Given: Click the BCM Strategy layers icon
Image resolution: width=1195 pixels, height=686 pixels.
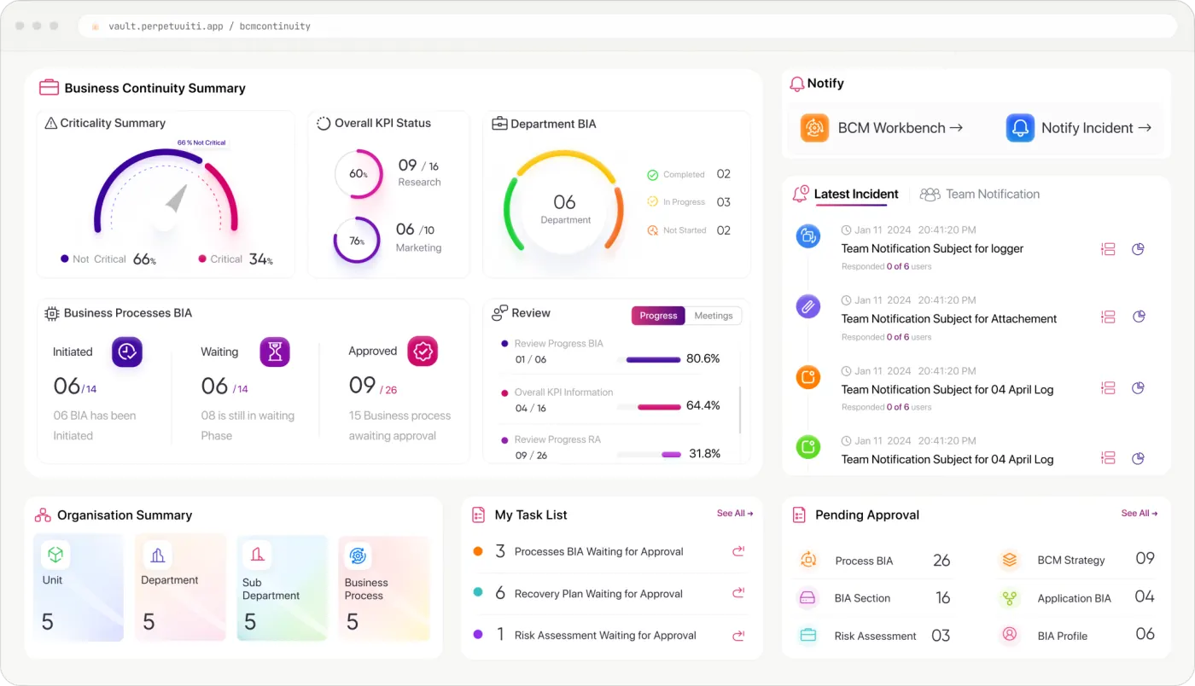Looking at the screenshot, I should 1010,560.
